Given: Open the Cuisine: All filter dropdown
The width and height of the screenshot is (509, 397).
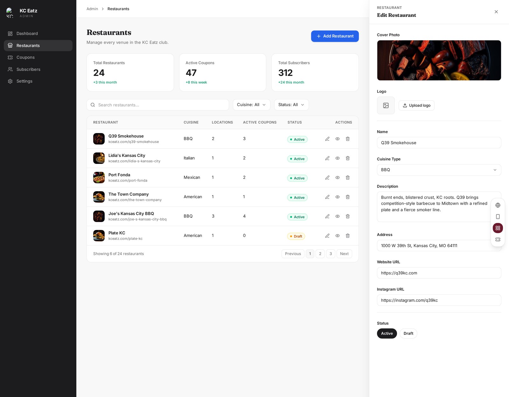Looking at the screenshot, I should (251, 105).
